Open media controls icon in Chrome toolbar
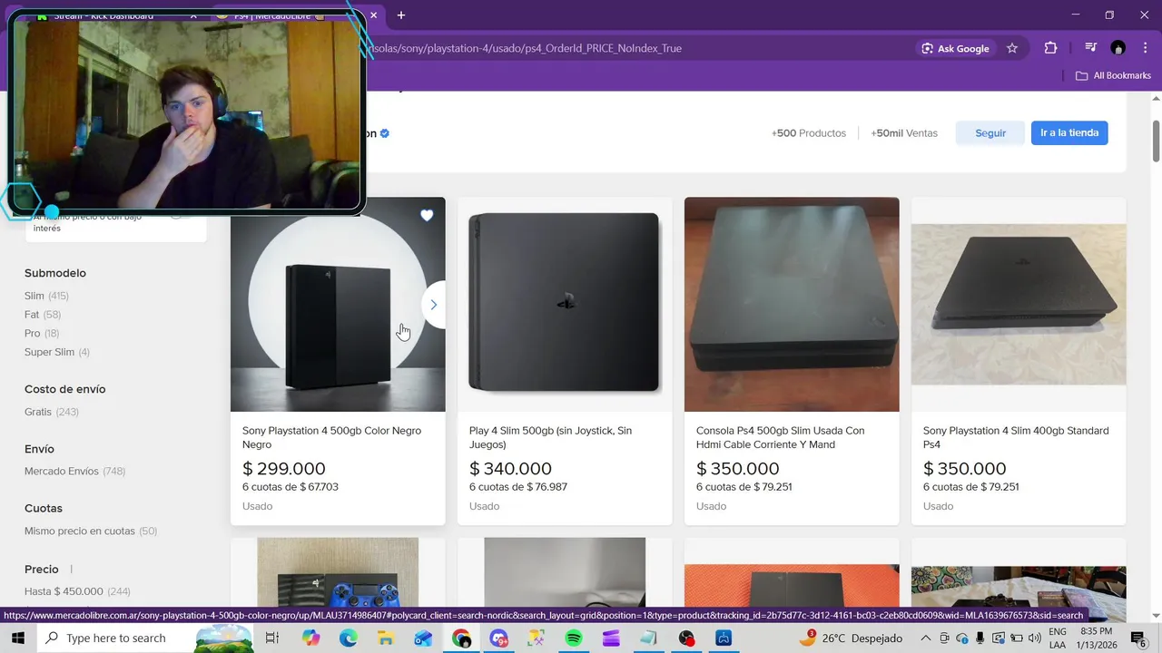This screenshot has height=653, width=1162. coord(1090,48)
